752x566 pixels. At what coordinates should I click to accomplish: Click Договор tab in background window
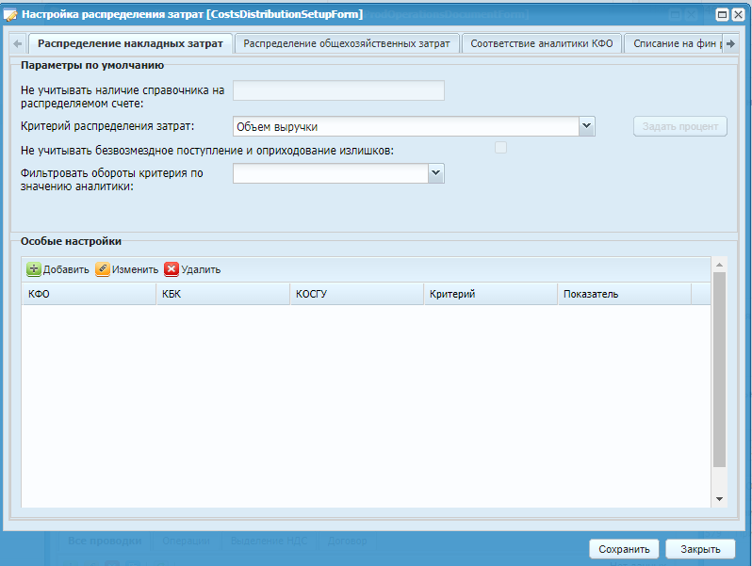click(x=347, y=541)
